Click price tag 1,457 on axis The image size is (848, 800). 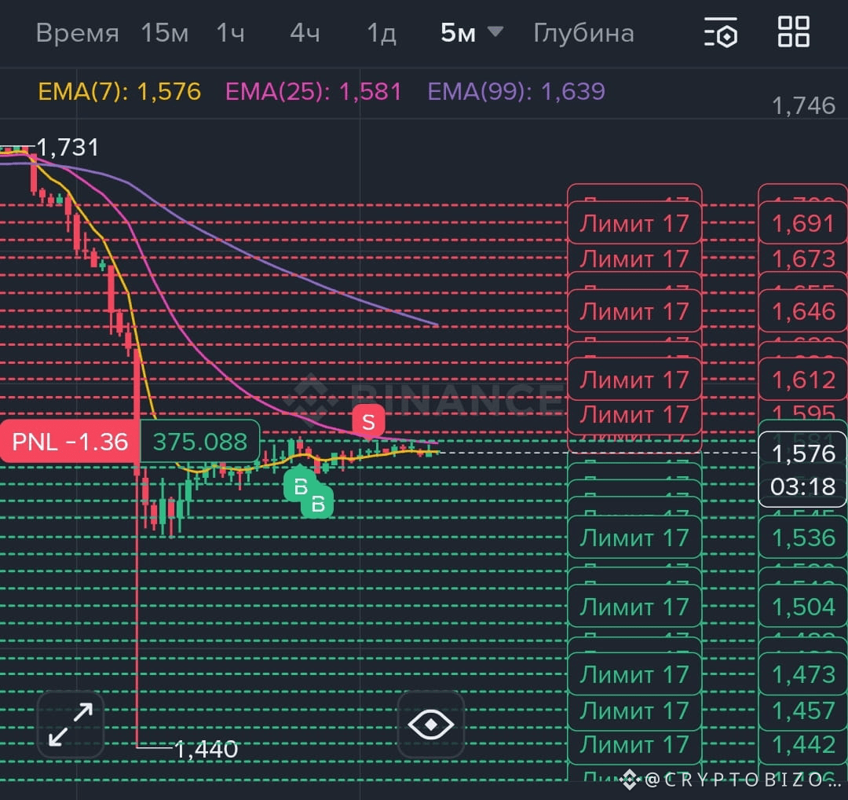tap(803, 710)
